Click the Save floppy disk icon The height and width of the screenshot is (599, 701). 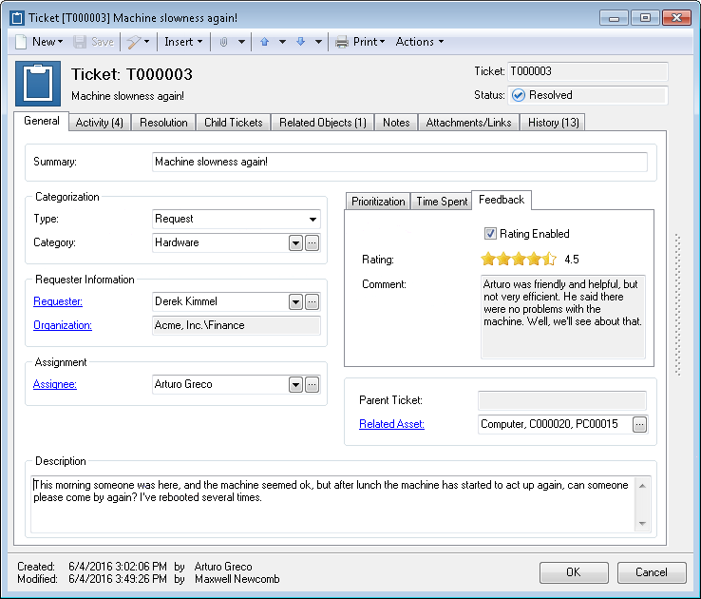click(80, 42)
